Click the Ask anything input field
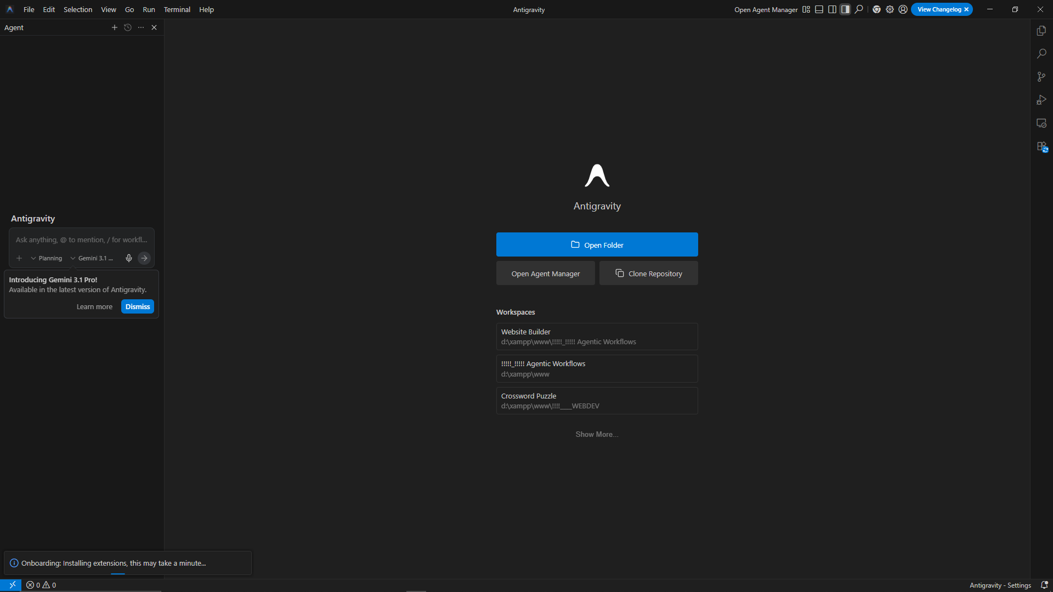The image size is (1053, 592). 81,240
